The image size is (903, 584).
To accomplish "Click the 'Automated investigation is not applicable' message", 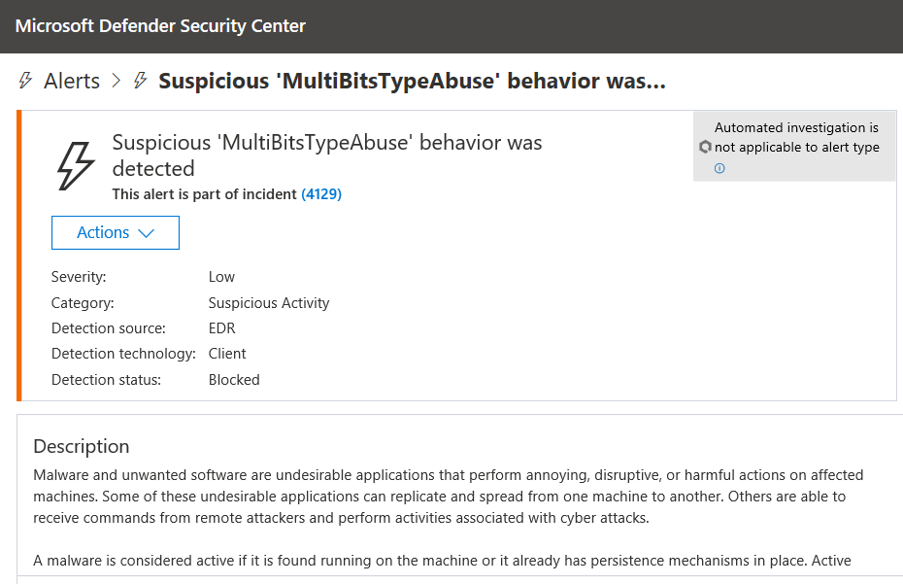I will tap(796, 137).
